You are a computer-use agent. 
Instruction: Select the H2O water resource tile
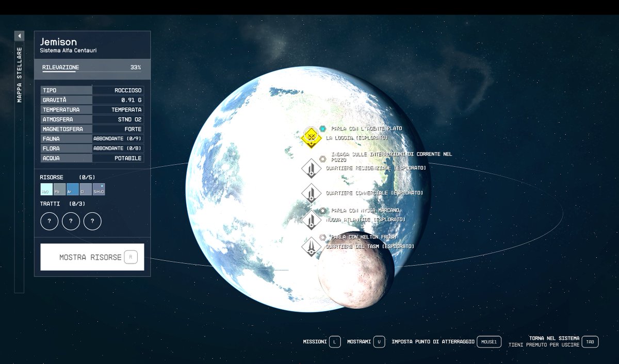(46, 189)
